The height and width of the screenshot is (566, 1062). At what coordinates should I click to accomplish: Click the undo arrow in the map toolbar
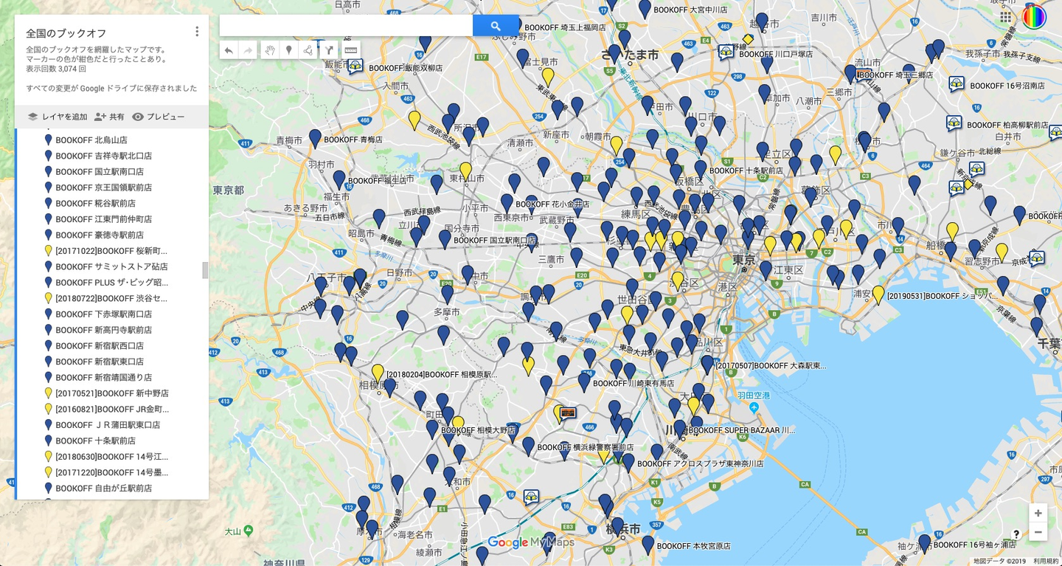[x=229, y=50]
